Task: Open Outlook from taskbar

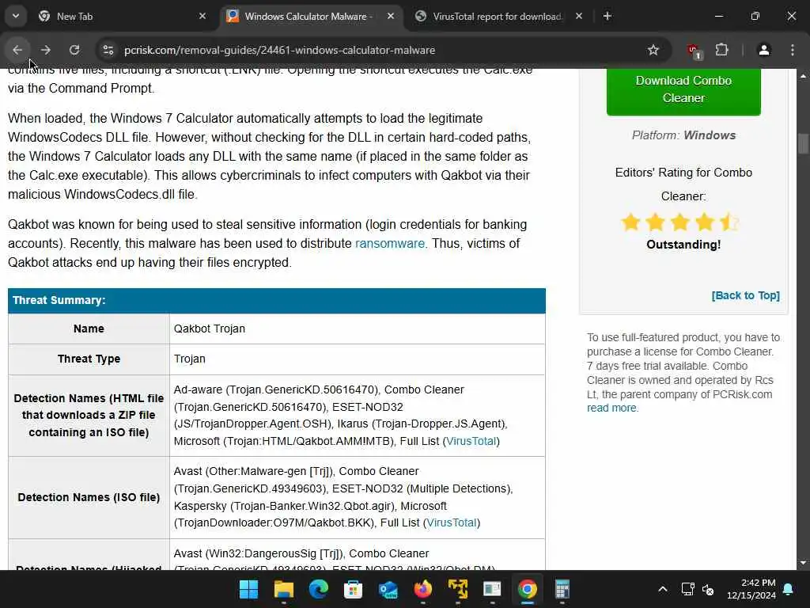Action: click(x=388, y=589)
